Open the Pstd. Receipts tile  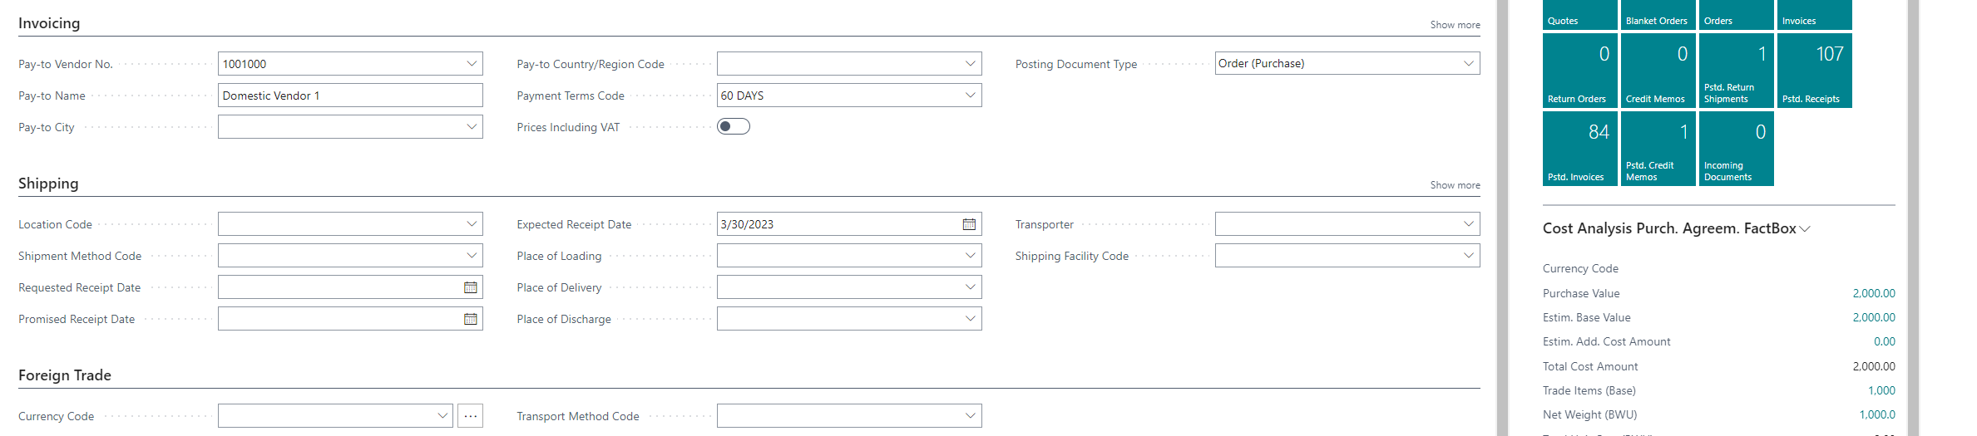[1814, 71]
